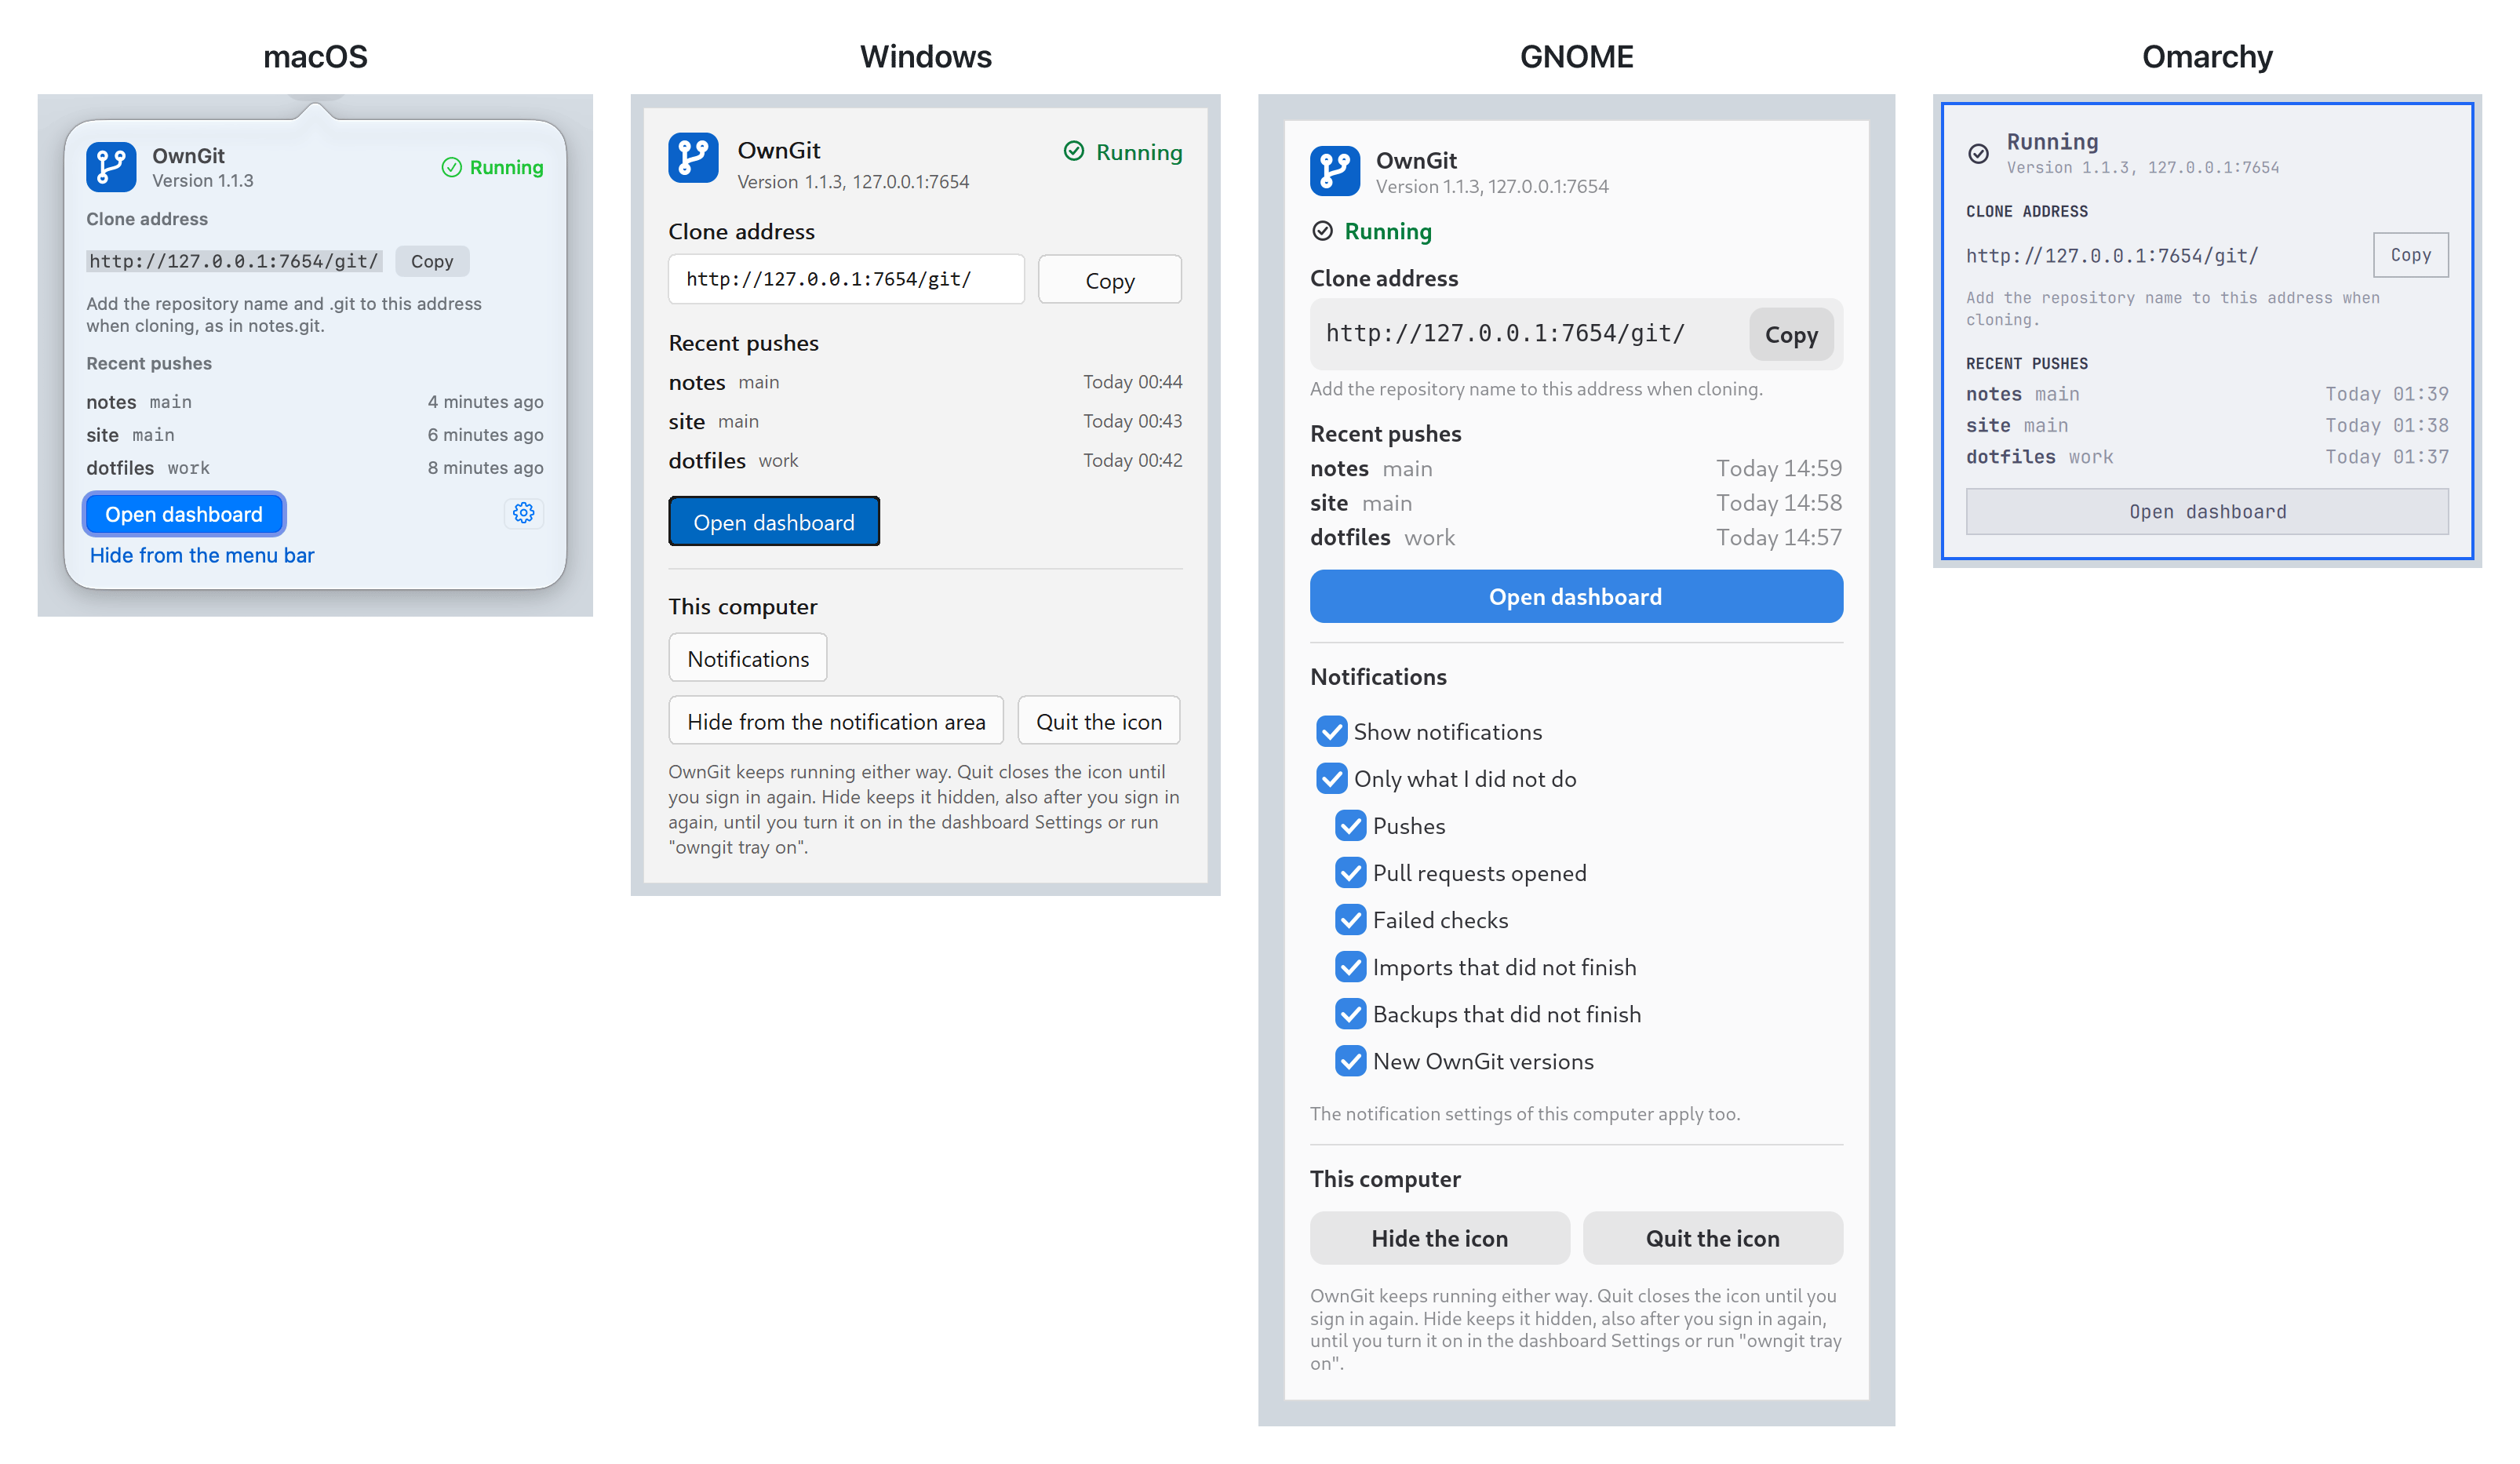Image resolution: width=2520 pixels, height=1464 pixels.
Task: Uncheck Failed checks checkbox
Action: tap(1351, 919)
